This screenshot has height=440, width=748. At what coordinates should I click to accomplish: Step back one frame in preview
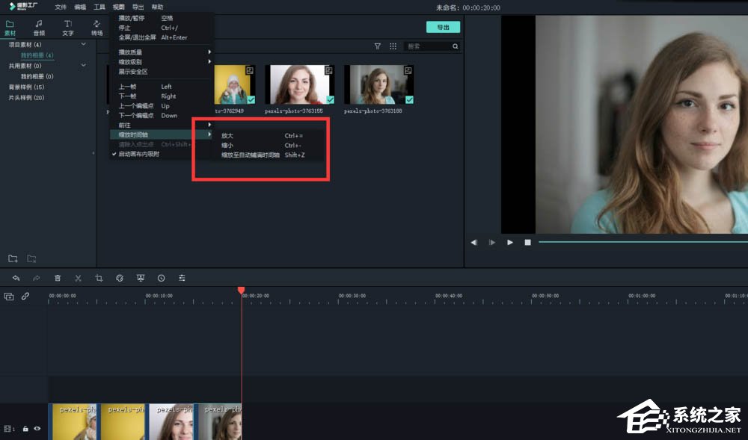coord(473,242)
